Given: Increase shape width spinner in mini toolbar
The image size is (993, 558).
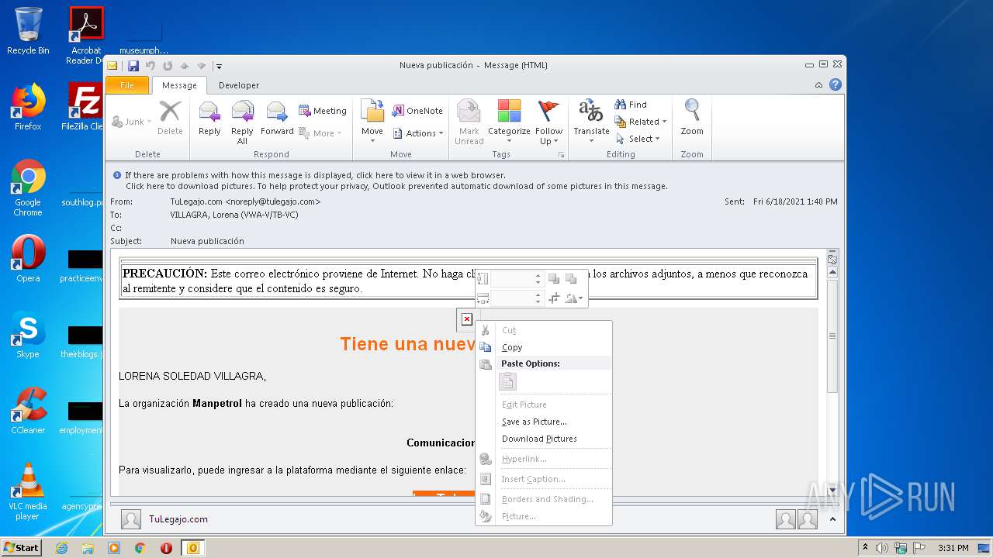Looking at the screenshot, I should [x=538, y=294].
